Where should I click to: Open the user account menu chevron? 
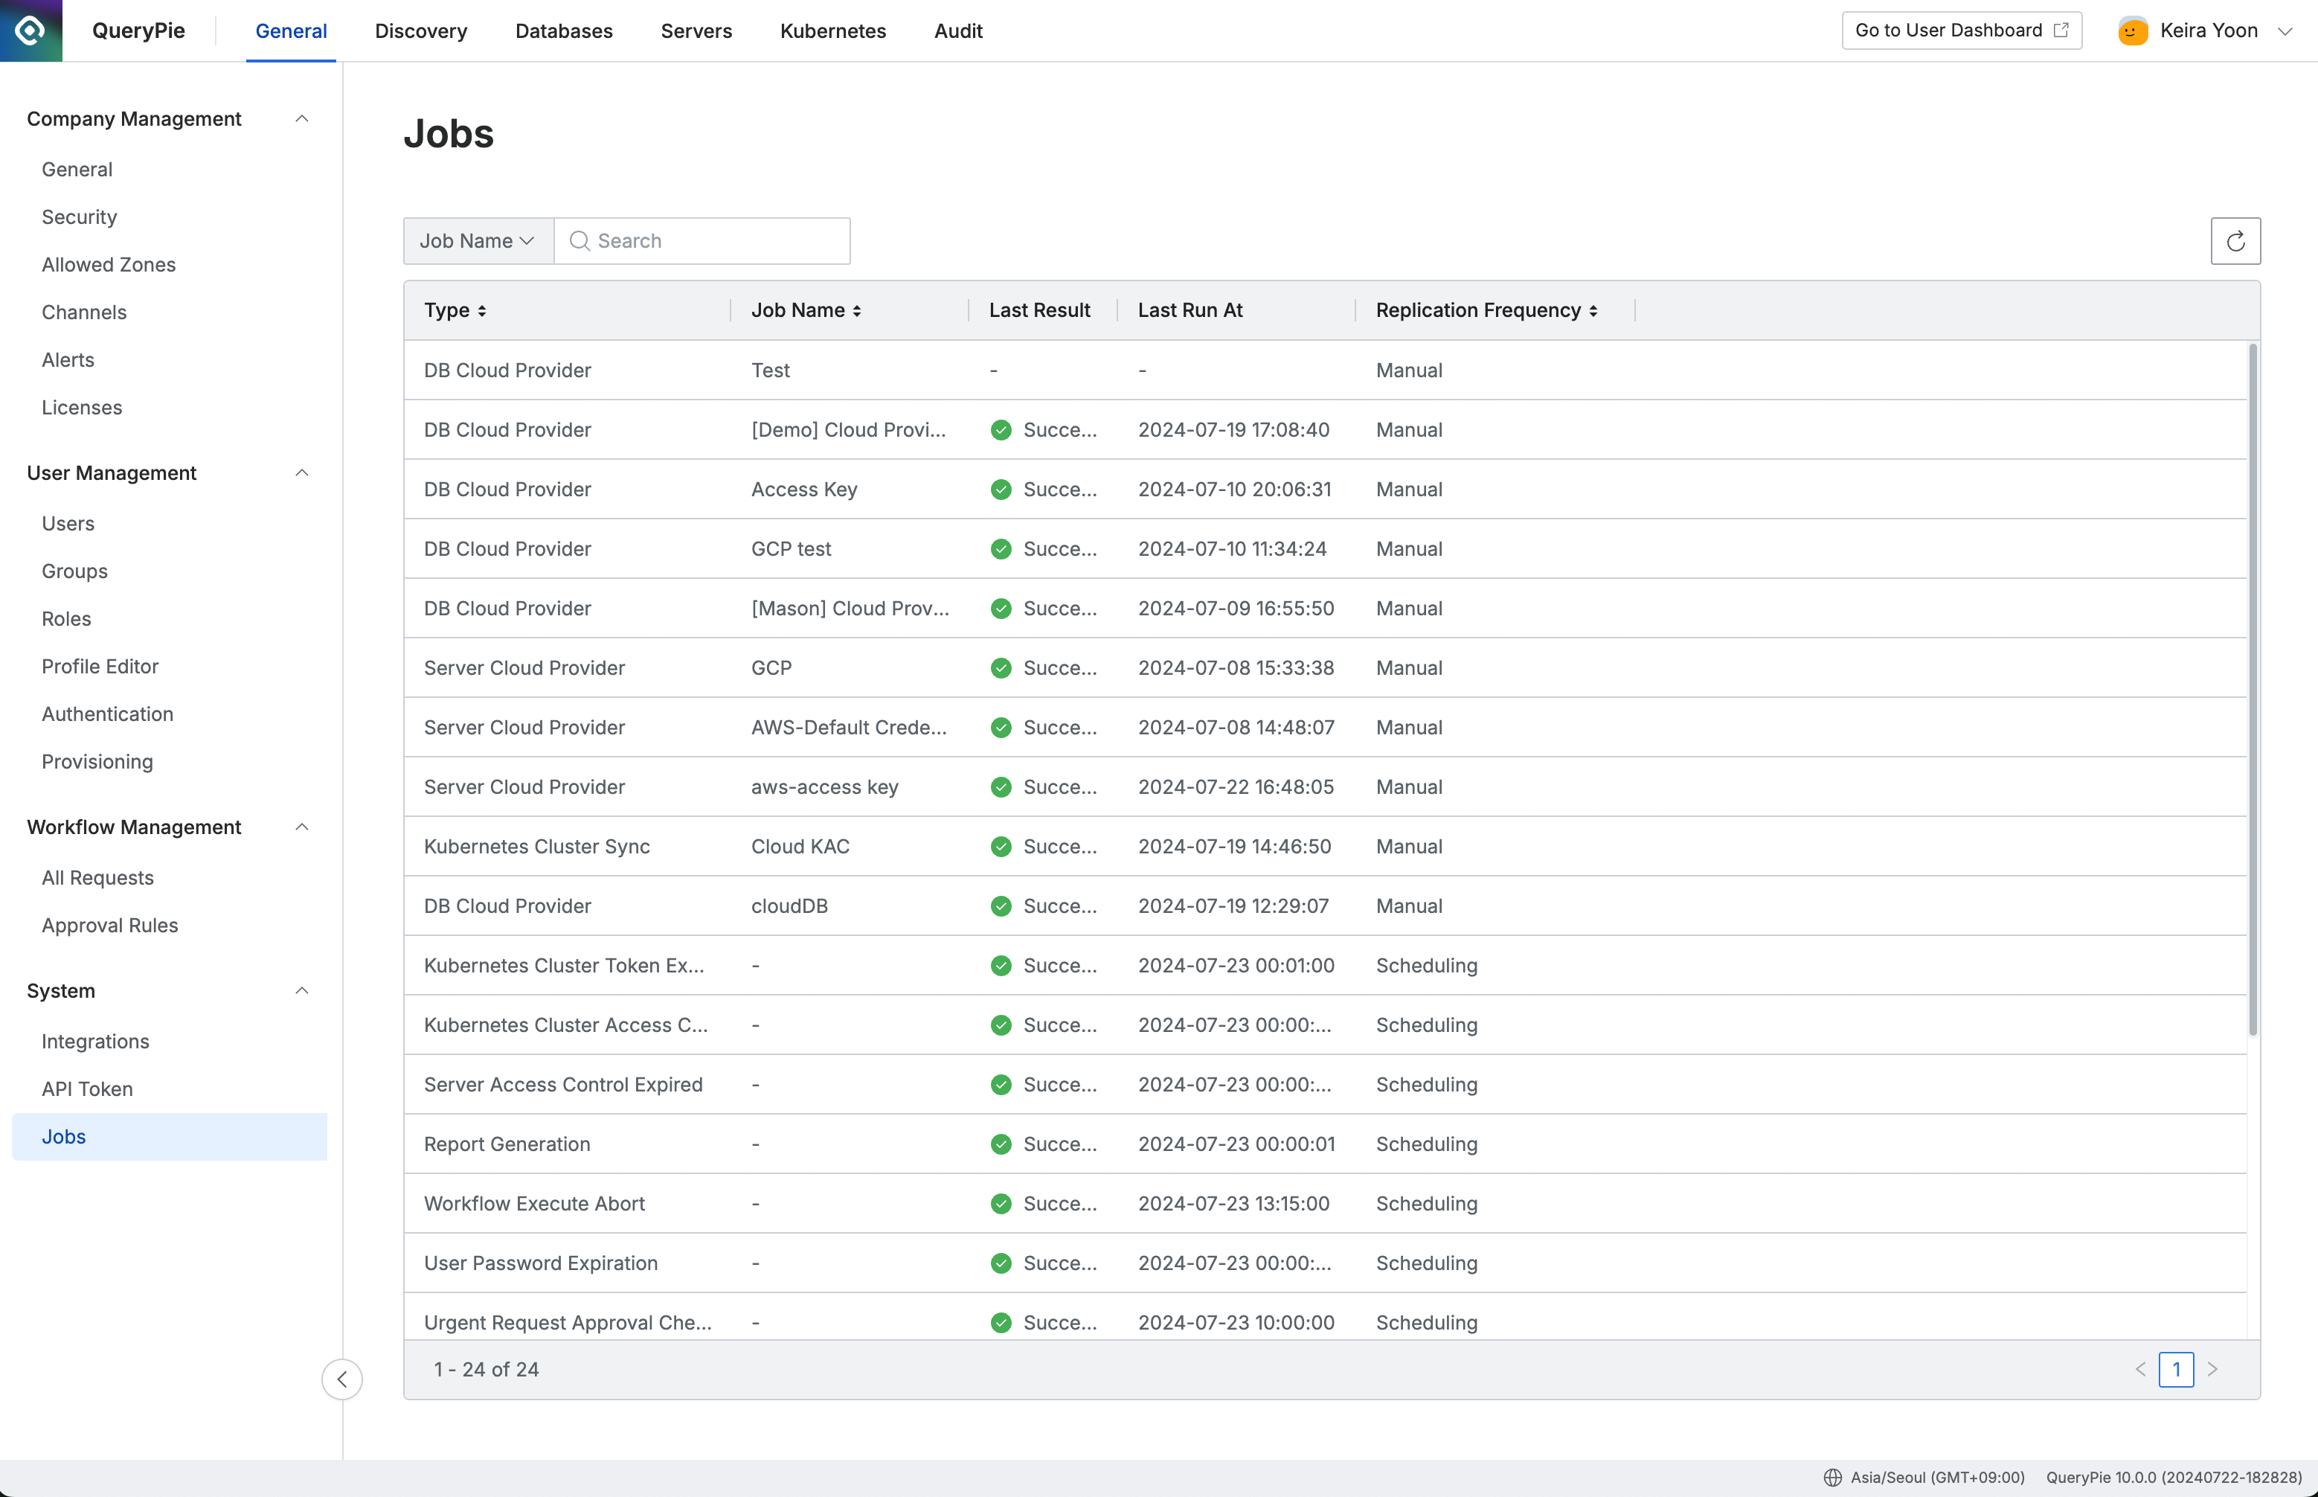pos(2285,31)
